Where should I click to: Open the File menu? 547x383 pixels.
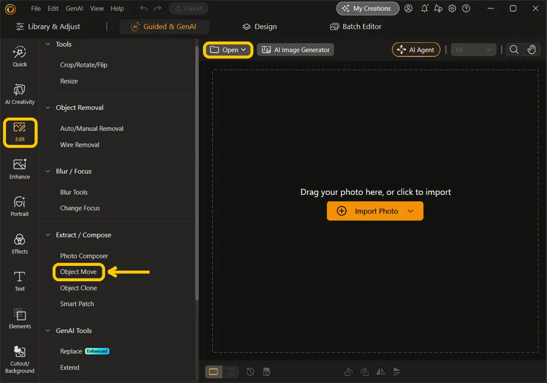(36, 8)
